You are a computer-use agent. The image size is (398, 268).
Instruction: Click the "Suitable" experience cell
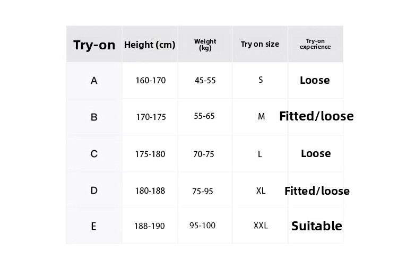point(317,226)
